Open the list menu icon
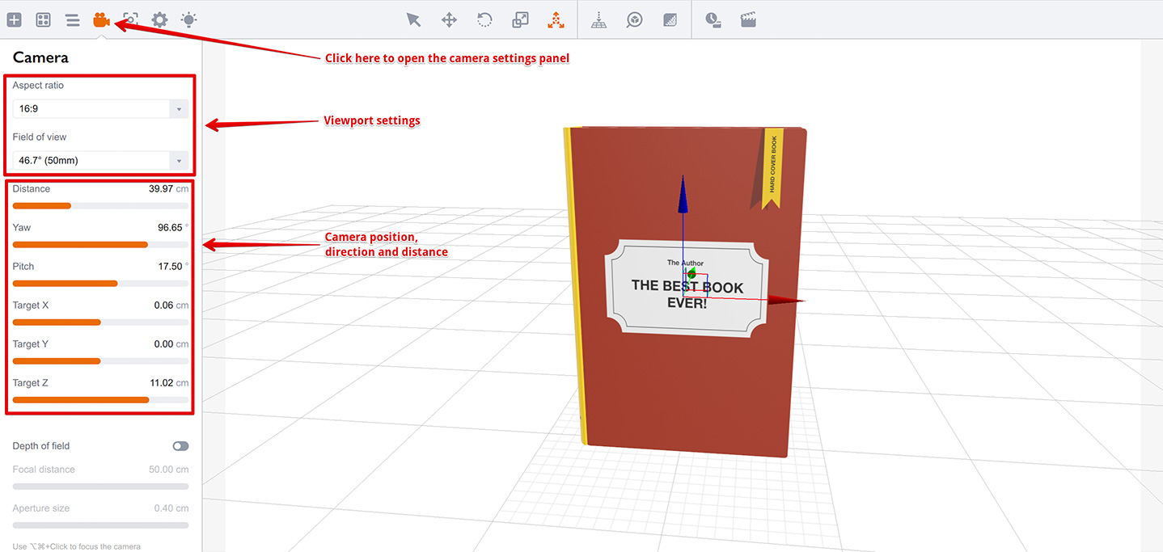 coord(73,20)
